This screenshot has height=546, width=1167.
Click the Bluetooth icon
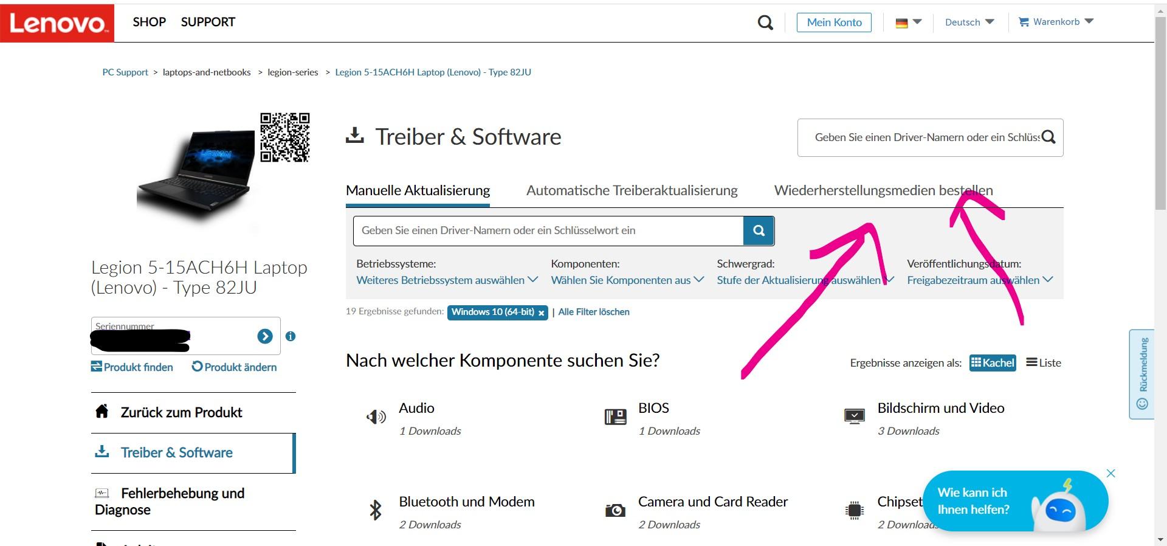pyautogui.click(x=376, y=510)
